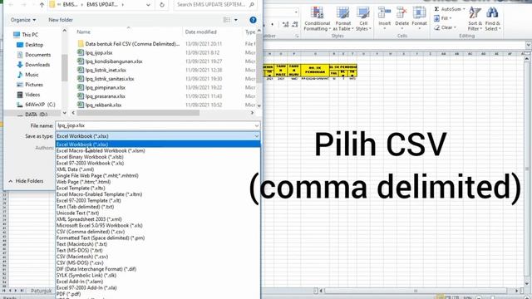Select file lpq_rekbank.xlsx
The image size is (532, 299).
(103, 105)
